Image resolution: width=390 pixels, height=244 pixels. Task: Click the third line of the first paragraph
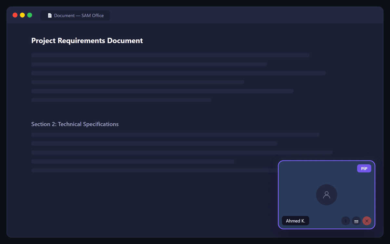click(178, 73)
